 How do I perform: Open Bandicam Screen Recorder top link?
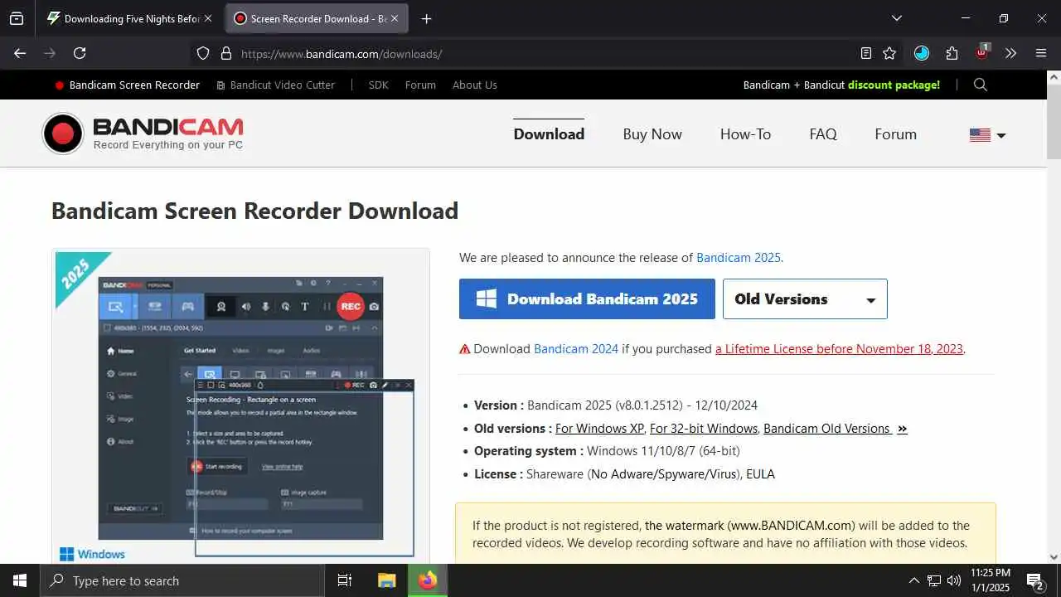127,85
